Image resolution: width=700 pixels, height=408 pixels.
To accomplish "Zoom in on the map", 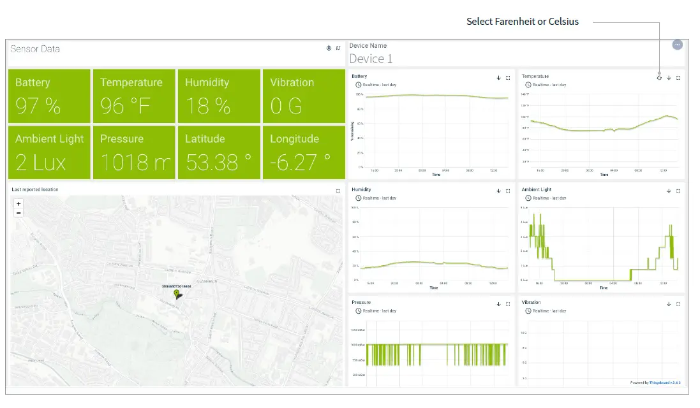I will [x=19, y=204].
